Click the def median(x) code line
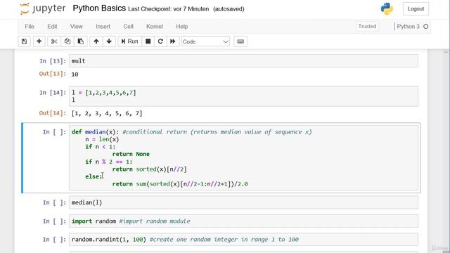 coord(192,132)
